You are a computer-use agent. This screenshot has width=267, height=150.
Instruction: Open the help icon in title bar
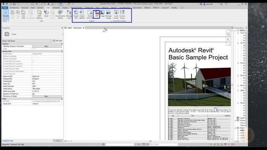(x=226, y=4)
